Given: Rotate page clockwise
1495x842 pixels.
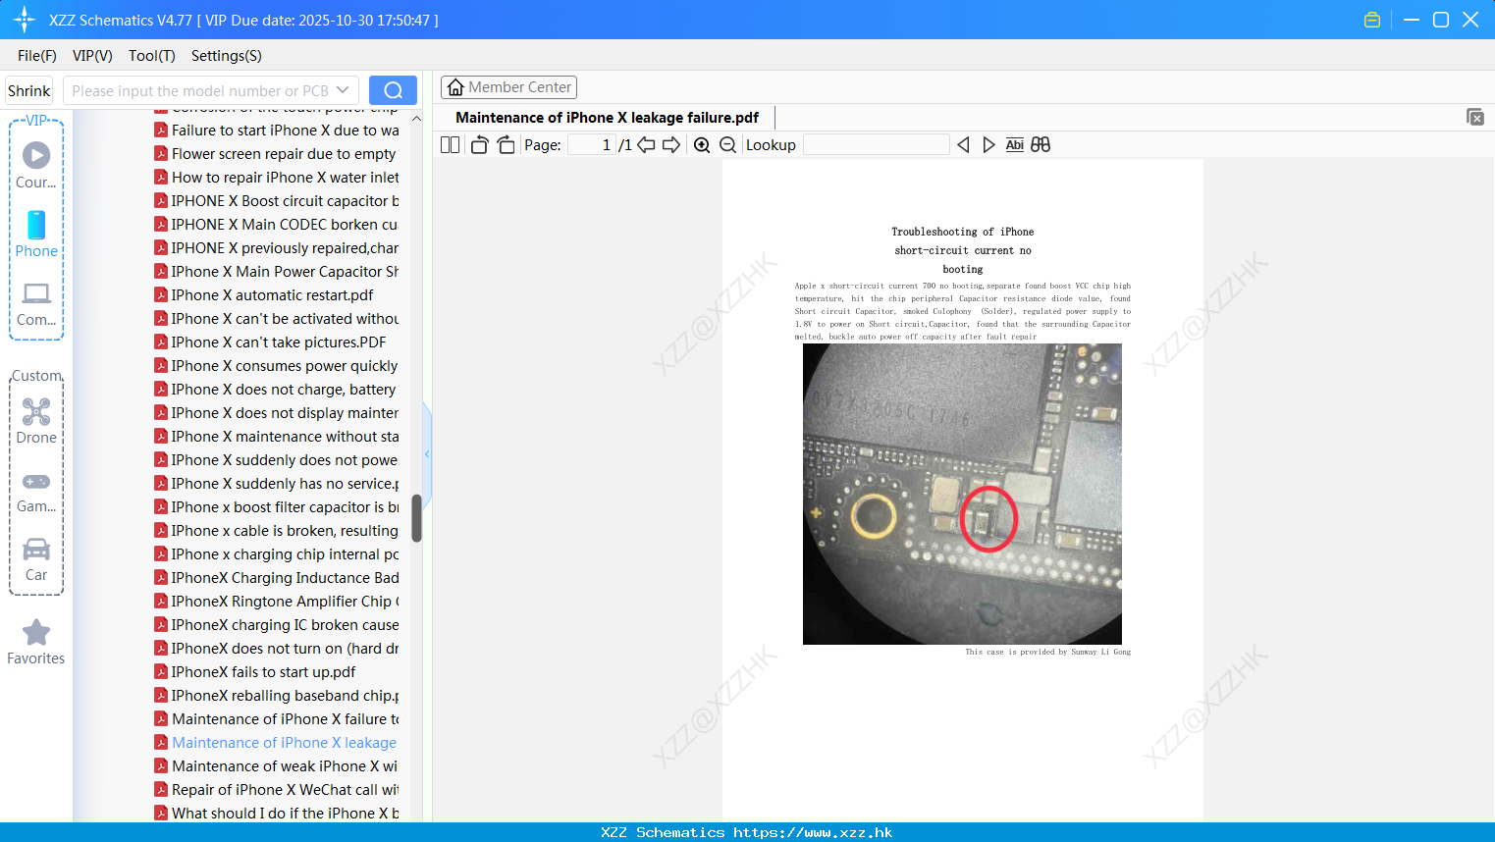Looking at the screenshot, I should (506, 144).
